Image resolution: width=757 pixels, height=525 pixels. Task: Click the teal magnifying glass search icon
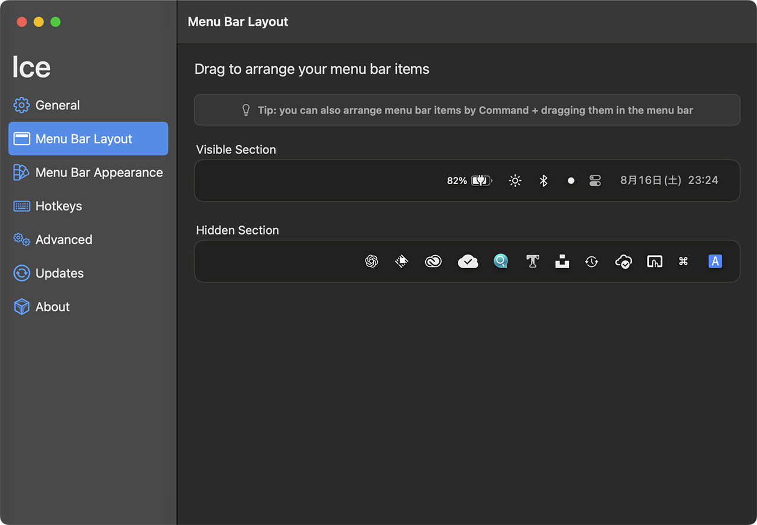tap(500, 261)
